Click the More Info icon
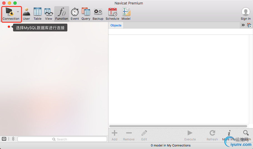This screenshot has width=253, height=149. (x=229, y=133)
